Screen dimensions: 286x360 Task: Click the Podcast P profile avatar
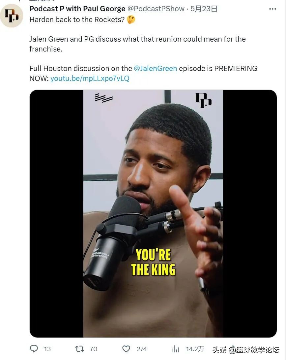click(x=12, y=16)
